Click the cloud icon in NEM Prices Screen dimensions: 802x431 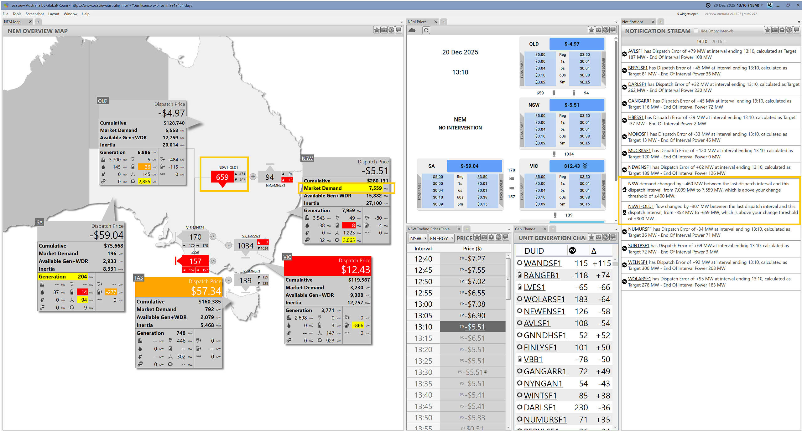click(x=412, y=30)
